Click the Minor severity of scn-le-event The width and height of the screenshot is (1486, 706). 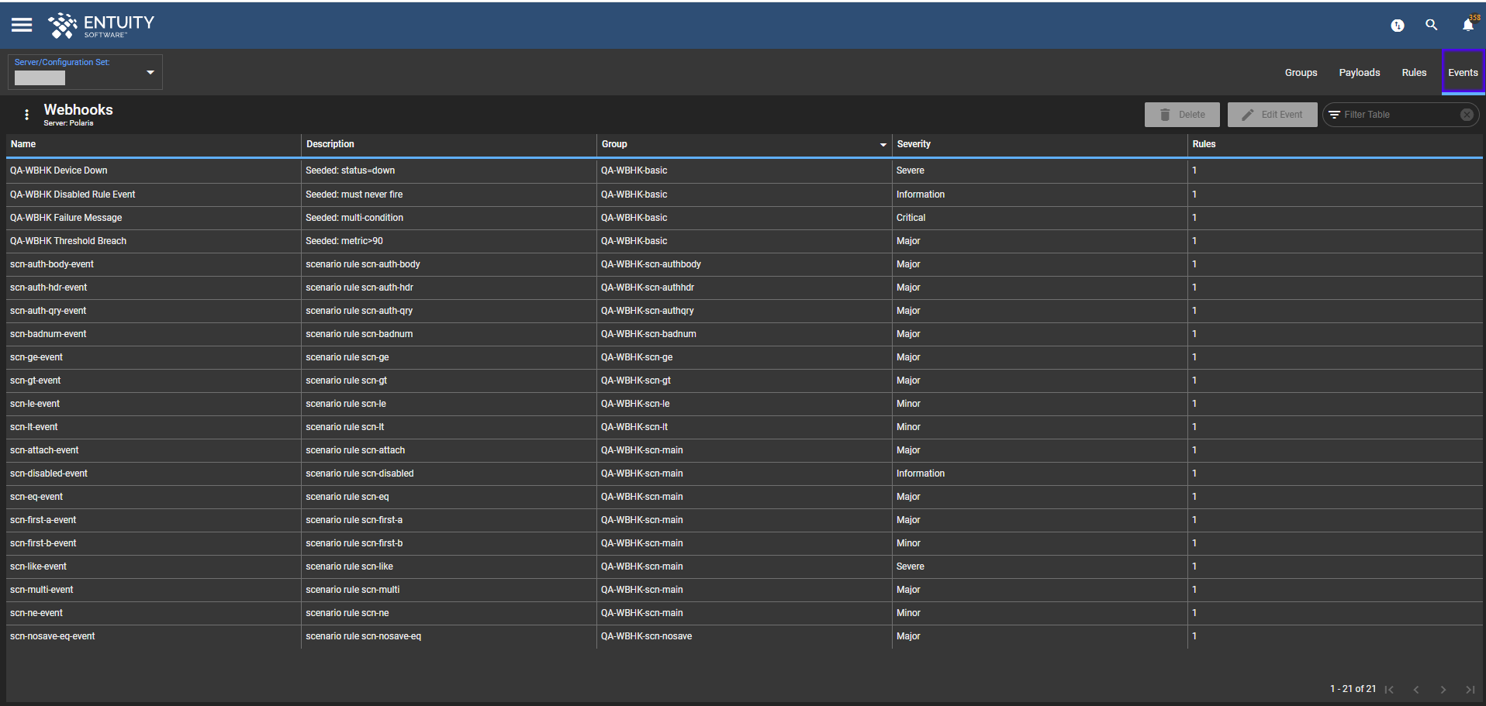[908, 404]
